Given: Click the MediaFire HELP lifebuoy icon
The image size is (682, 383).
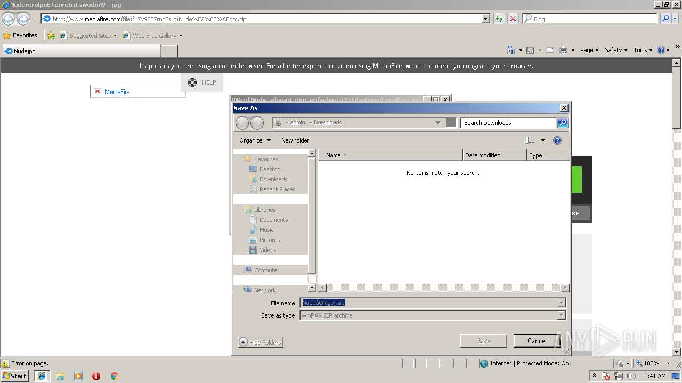Looking at the screenshot, I should pyautogui.click(x=192, y=82).
